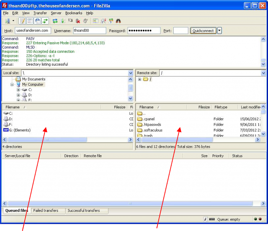Screen dimensions: 268x231
Task: Click the Password input field
Action: (x=144, y=31)
